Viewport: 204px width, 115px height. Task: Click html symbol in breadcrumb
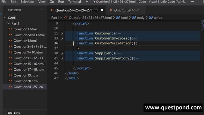pos(124,18)
